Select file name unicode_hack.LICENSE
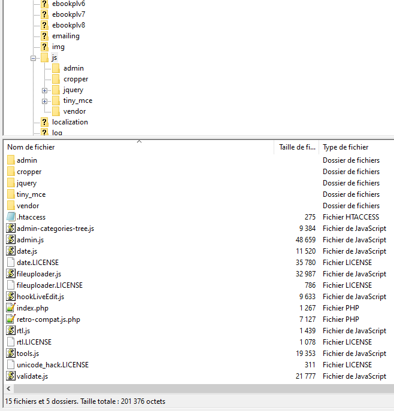This screenshot has width=394, height=411. pos(53,364)
